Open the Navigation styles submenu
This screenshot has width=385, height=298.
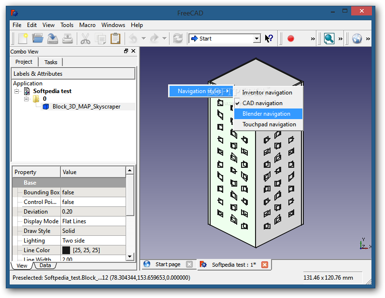tap(200, 91)
